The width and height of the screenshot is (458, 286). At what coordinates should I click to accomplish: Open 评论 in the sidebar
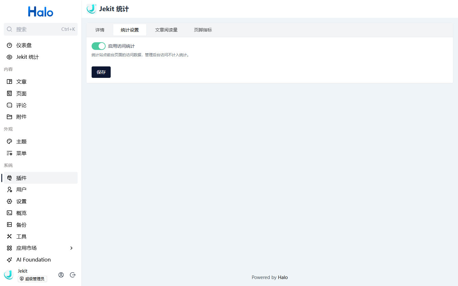coord(41,105)
